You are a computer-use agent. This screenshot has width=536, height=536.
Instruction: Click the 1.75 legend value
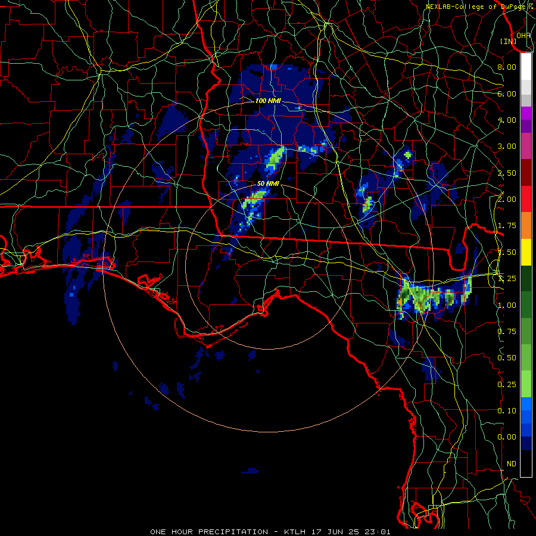[x=507, y=226]
